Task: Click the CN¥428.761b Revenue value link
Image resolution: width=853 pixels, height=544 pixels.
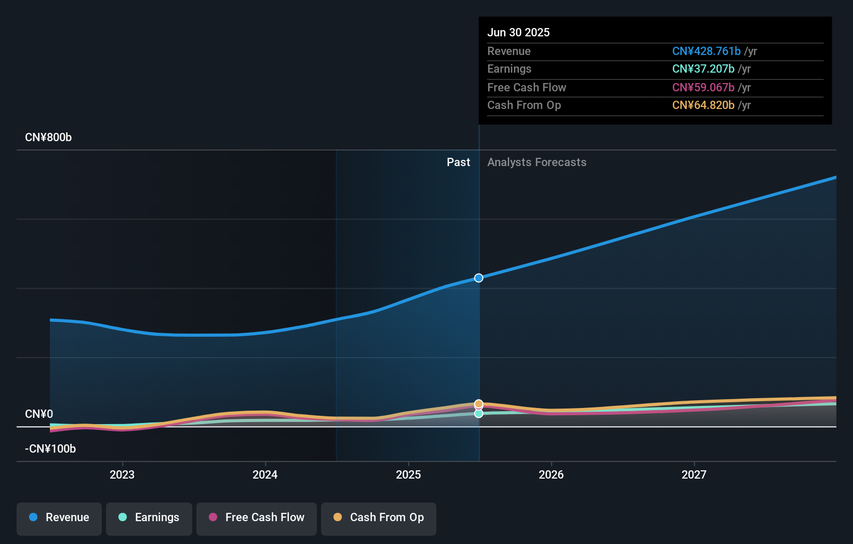Action: [707, 51]
